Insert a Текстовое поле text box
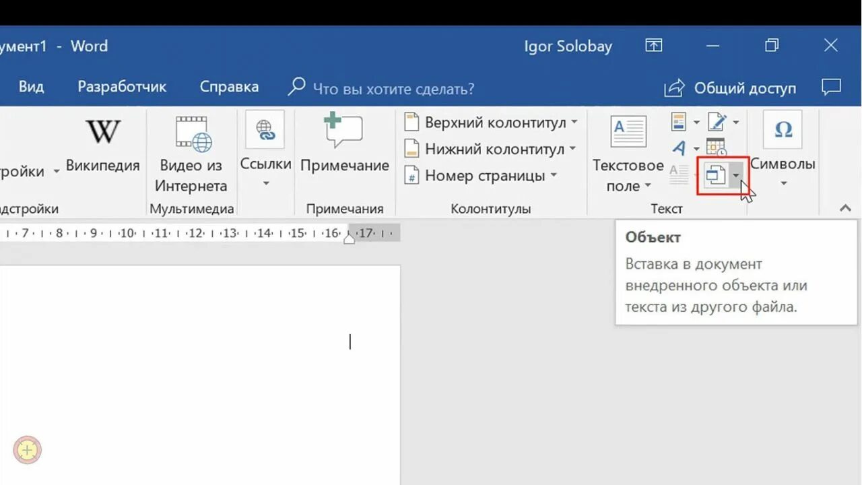Image resolution: width=862 pixels, height=485 pixels. 628,155
